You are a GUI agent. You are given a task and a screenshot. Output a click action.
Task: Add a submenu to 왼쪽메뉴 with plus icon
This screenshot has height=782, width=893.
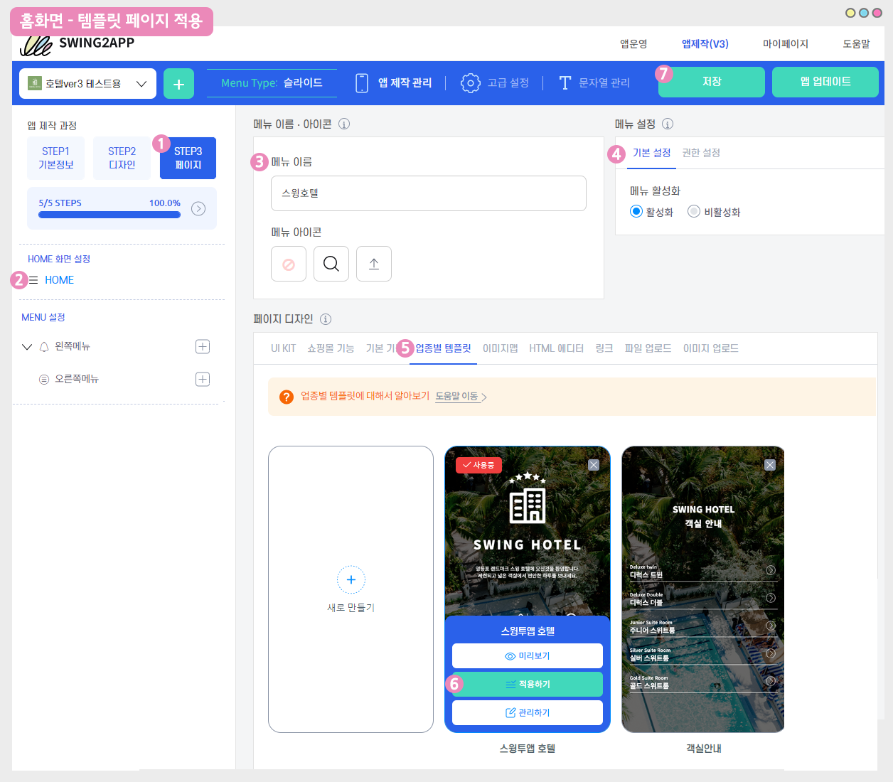point(203,346)
